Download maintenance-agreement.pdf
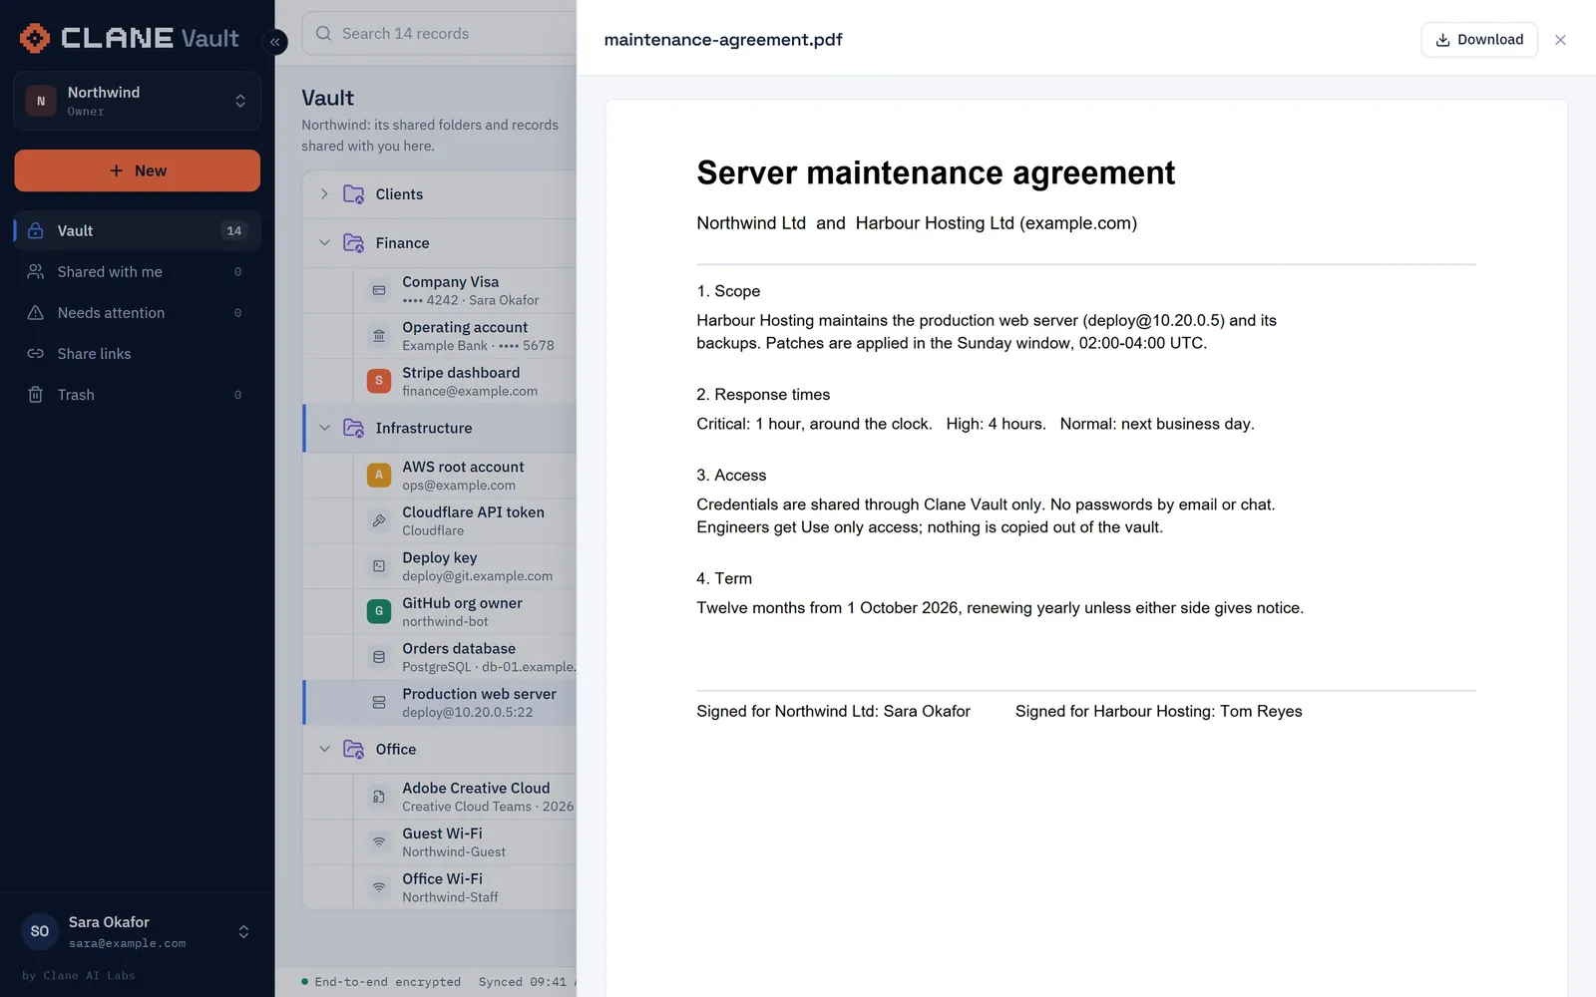 [x=1479, y=40]
